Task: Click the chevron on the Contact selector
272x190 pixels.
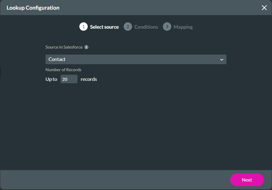Action: [222, 59]
